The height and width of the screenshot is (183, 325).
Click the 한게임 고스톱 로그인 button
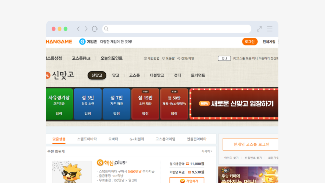[251, 144]
